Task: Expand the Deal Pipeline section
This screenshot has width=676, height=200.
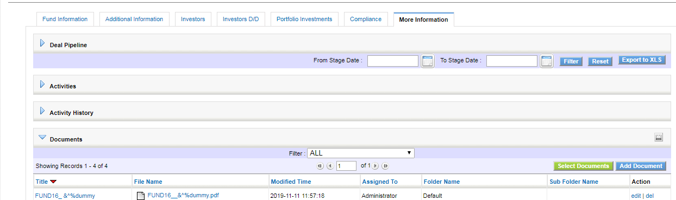Action: (42, 43)
